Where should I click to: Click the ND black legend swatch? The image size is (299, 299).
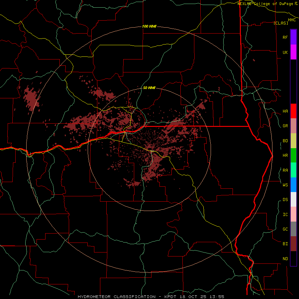(293, 258)
